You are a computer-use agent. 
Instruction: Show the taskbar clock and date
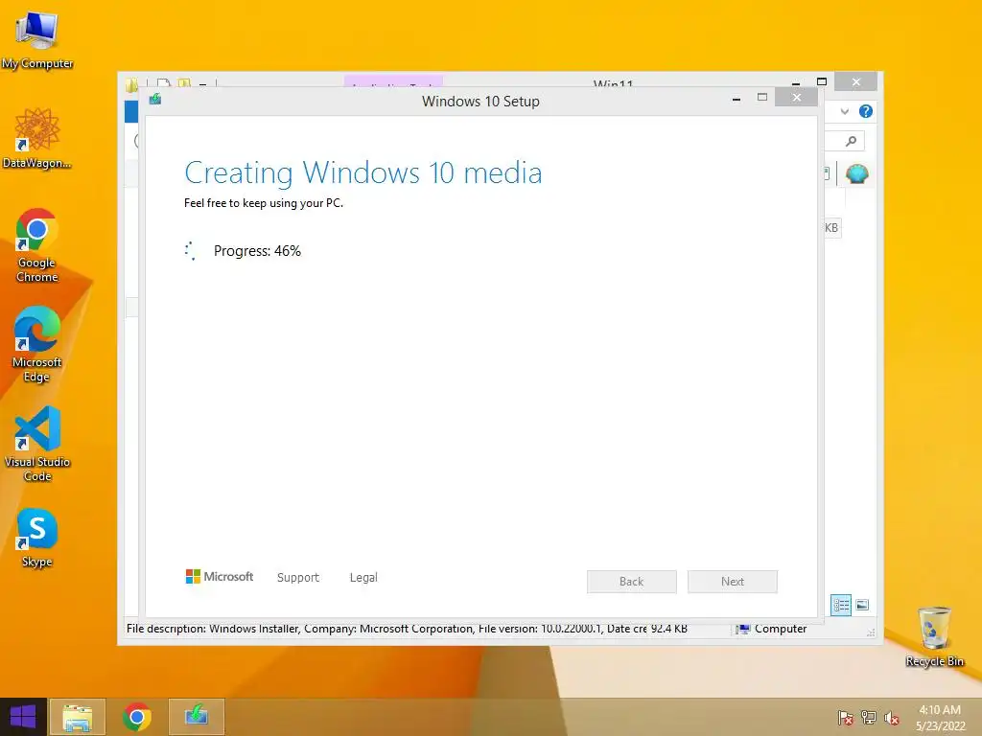[x=940, y=718]
